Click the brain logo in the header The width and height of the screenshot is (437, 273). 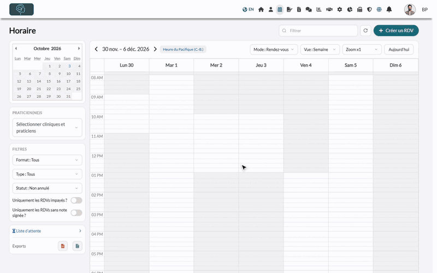tap(21, 9)
